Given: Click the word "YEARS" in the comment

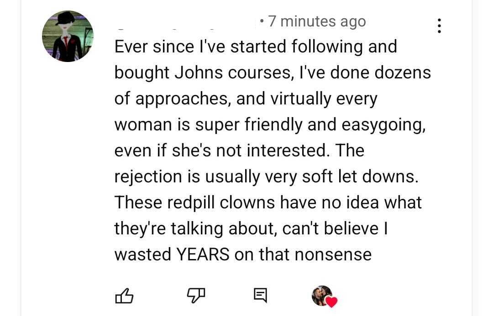Looking at the screenshot, I should (x=203, y=254).
